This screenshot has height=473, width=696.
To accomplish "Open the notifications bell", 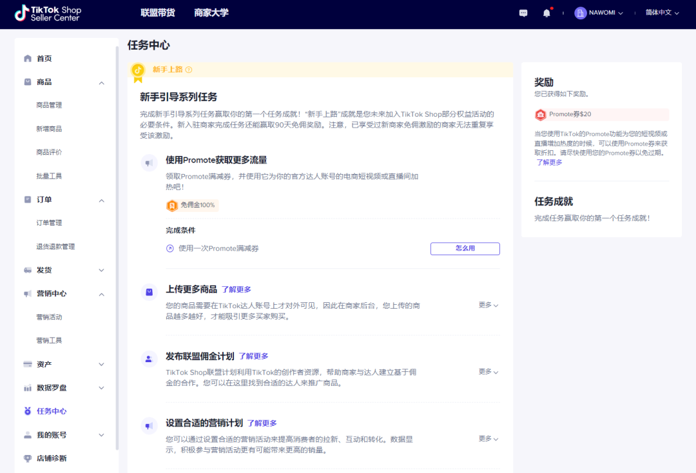I will (x=547, y=13).
